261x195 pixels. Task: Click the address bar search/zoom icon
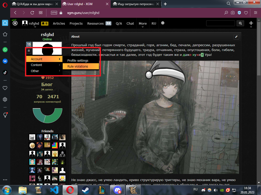(x=226, y=13)
